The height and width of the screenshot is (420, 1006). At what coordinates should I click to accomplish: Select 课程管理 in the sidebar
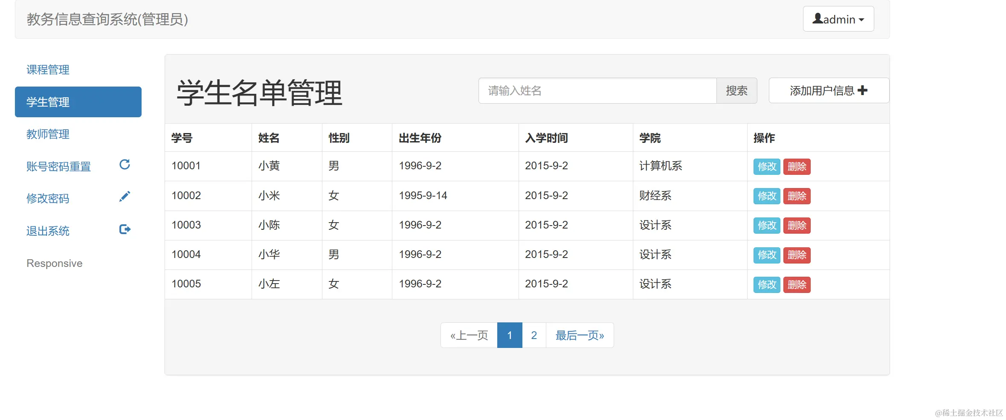pyautogui.click(x=47, y=70)
